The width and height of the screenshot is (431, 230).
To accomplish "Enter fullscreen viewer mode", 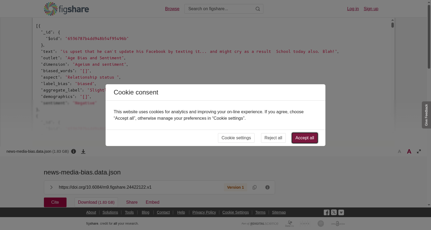I will [x=419, y=151].
